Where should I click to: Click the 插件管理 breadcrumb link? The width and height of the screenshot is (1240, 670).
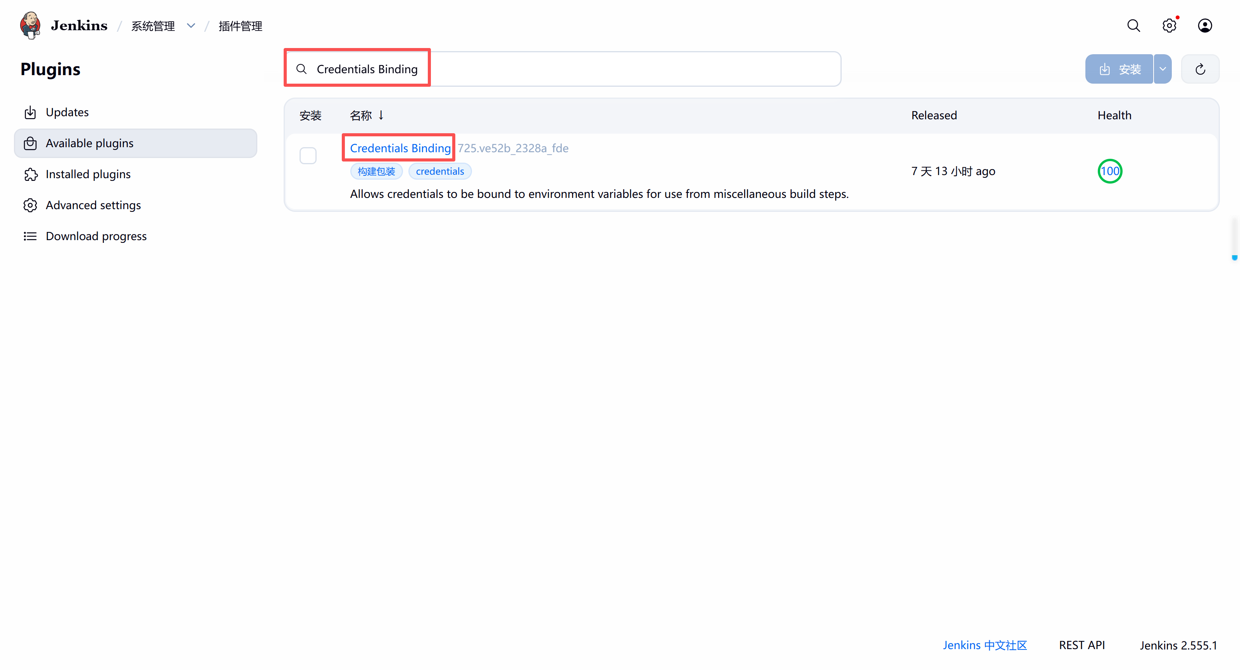[x=240, y=26]
